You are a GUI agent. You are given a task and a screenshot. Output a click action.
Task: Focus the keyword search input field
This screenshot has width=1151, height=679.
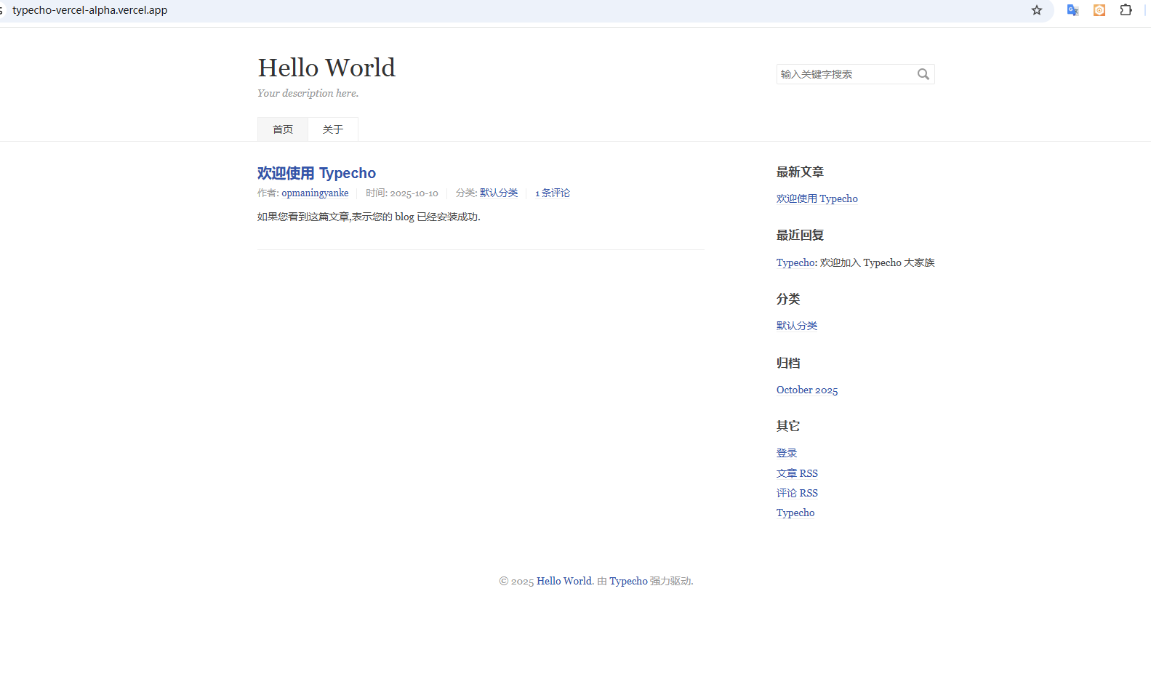click(845, 74)
